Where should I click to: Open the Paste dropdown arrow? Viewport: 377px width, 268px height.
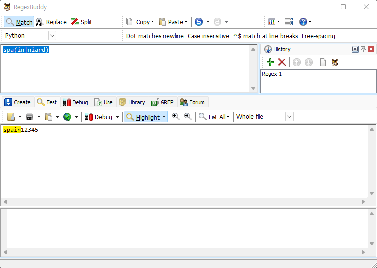pyautogui.click(x=186, y=22)
